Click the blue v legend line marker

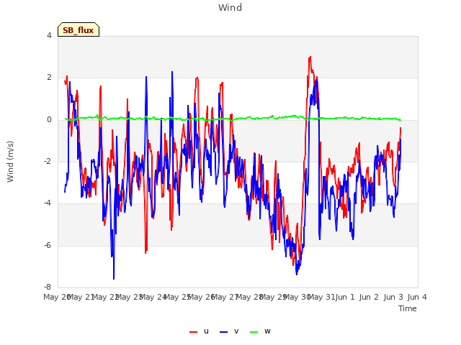coord(223,332)
